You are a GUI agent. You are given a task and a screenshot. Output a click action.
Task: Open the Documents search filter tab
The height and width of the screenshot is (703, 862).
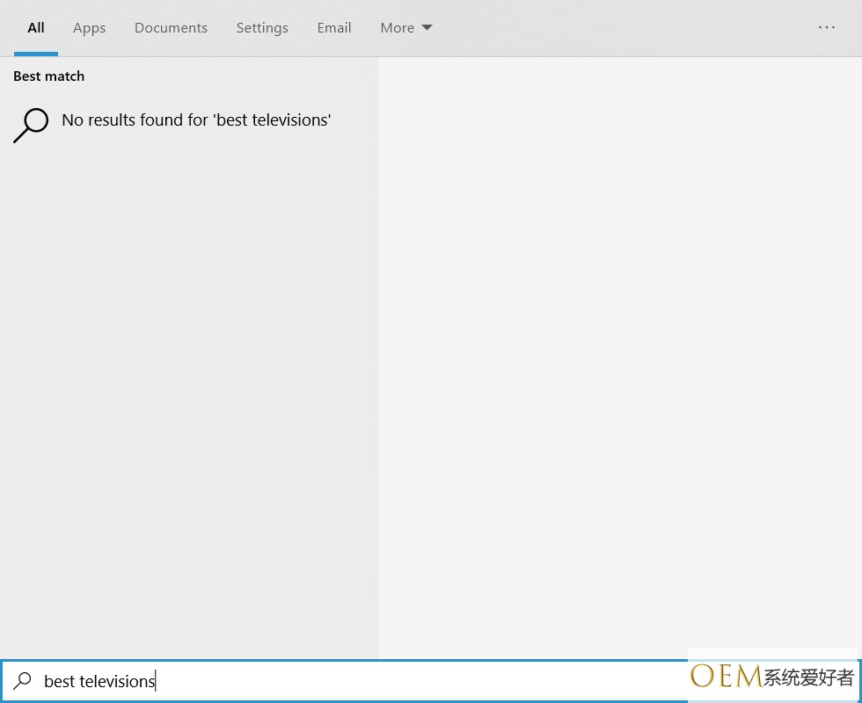[171, 28]
